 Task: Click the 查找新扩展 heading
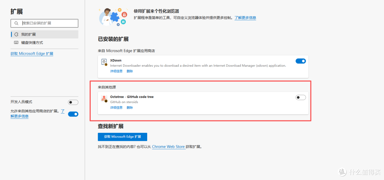point(111,126)
